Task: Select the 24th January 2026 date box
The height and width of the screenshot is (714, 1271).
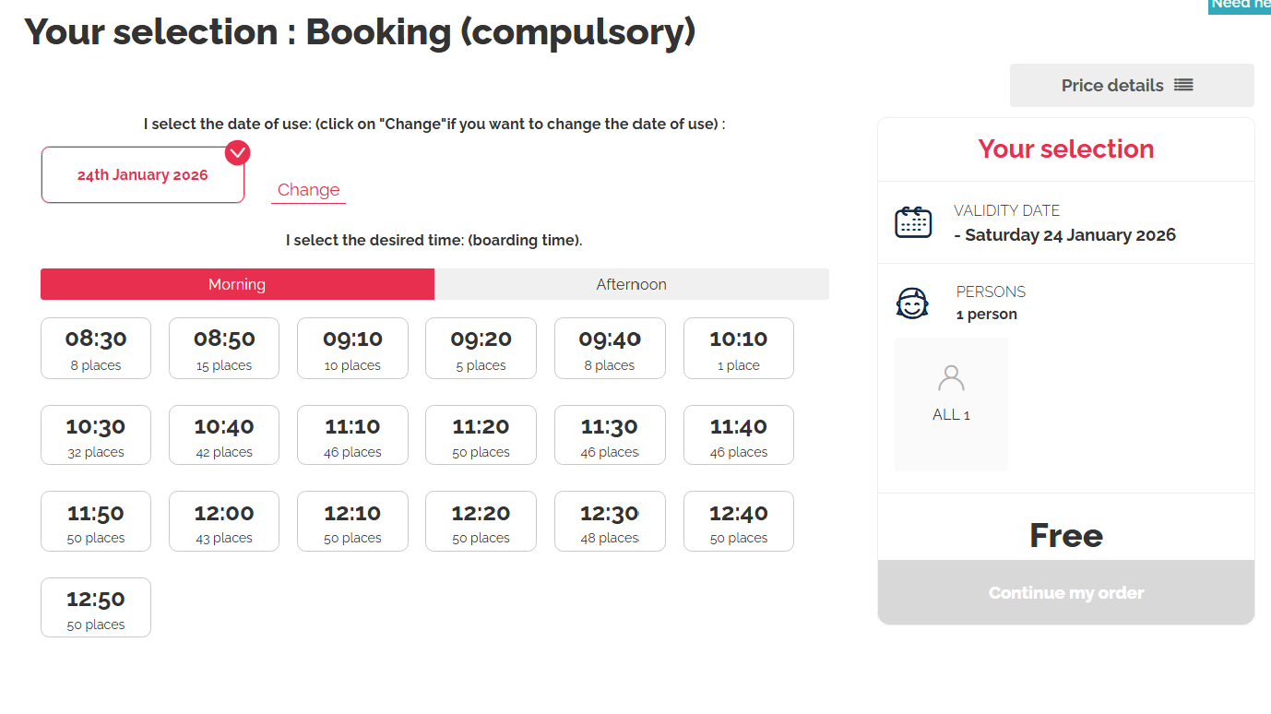Action: 142,175
